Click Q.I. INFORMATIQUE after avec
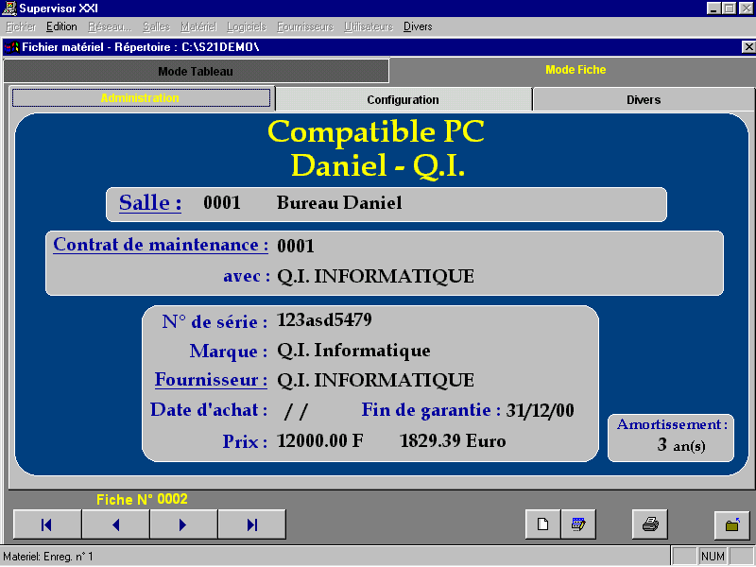The width and height of the screenshot is (756, 567). coord(375,276)
